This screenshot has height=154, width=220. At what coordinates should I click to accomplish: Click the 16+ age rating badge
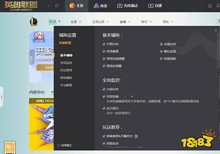pyautogui.click(x=10, y=147)
